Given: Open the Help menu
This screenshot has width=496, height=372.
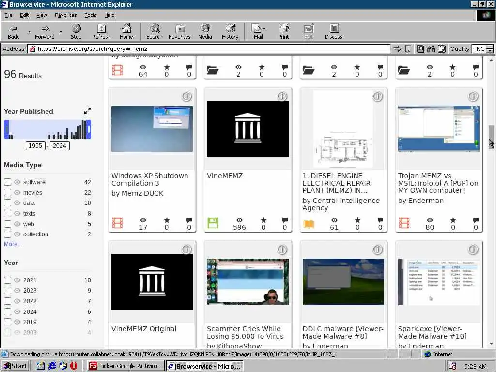Looking at the screenshot, I should coord(109,15).
